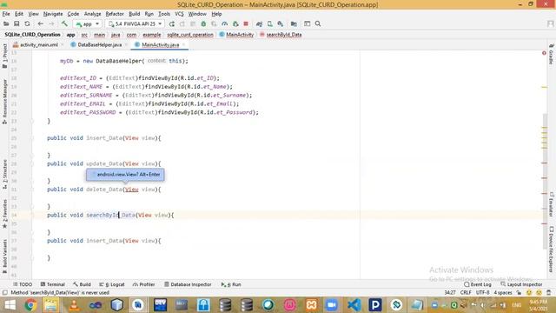Toggle the Emulator tool window

(552, 204)
